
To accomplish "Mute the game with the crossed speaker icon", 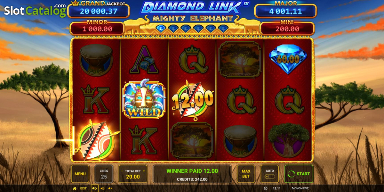I will 110,188.
